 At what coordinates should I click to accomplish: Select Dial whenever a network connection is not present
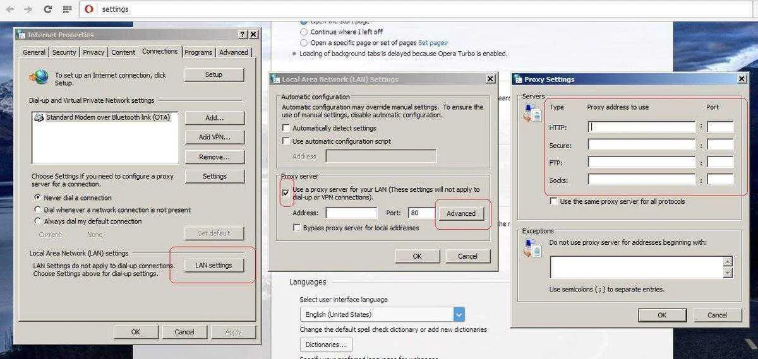(38, 209)
